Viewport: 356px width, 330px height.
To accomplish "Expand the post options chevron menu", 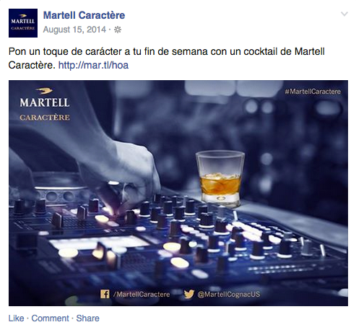I will tap(344, 14).
